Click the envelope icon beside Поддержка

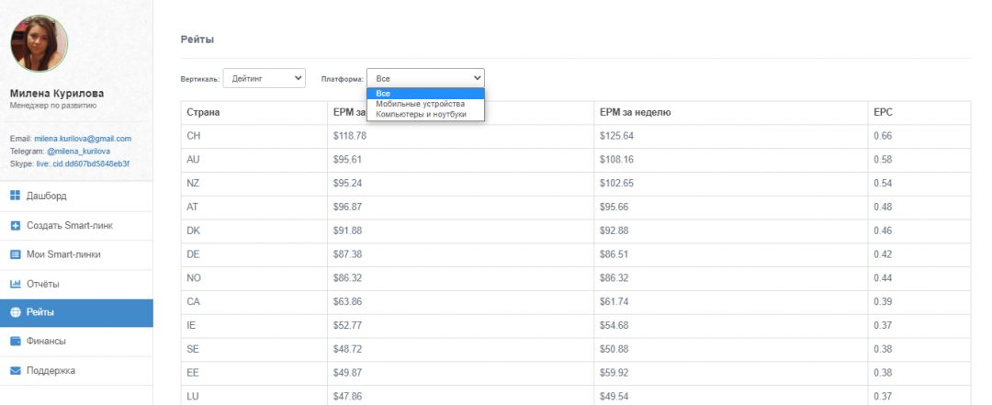15,371
